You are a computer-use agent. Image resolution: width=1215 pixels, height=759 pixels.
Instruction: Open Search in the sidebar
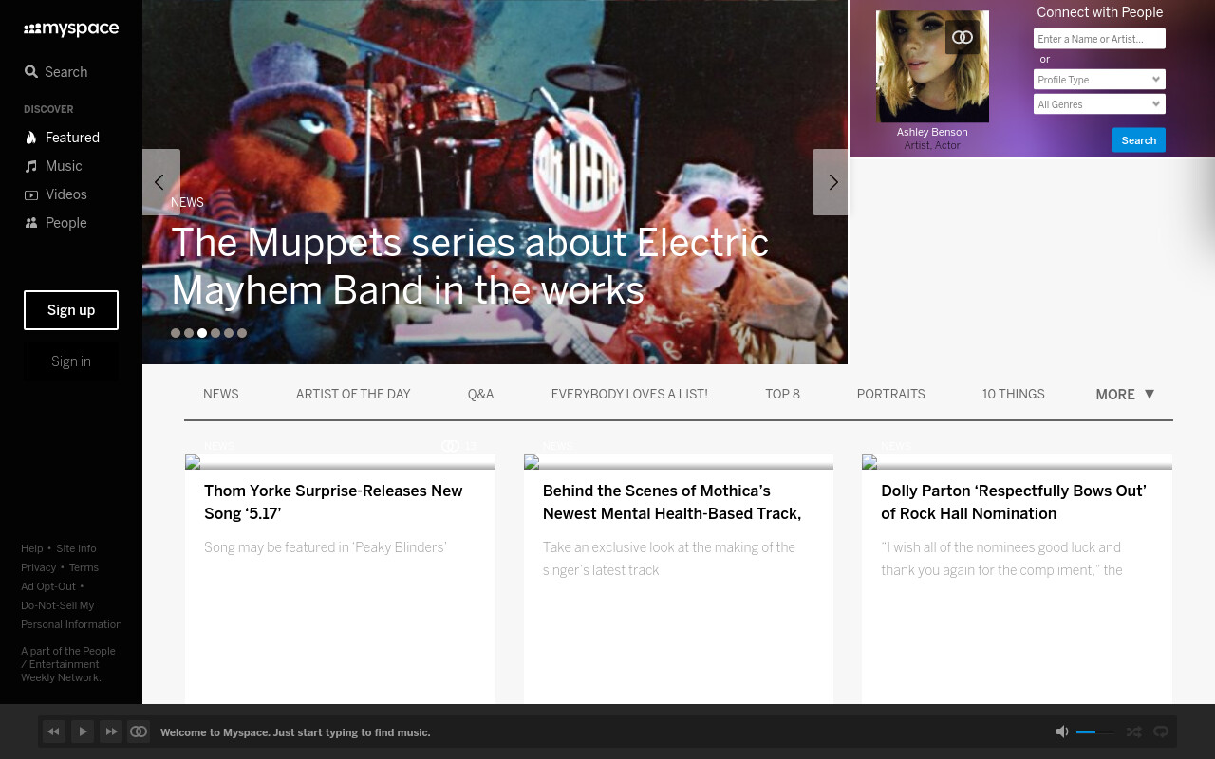point(56,72)
